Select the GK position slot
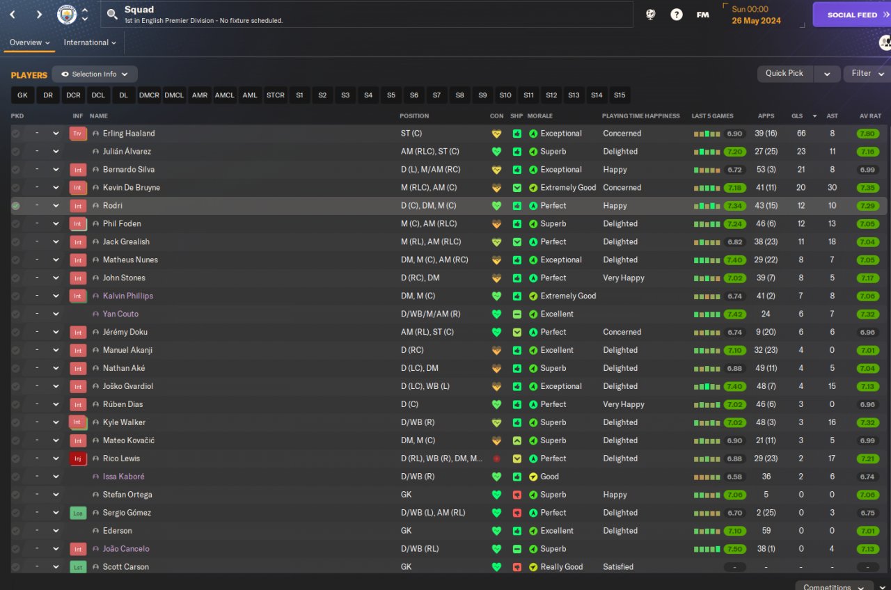This screenshot has height=590, width=891. [23, 95]
